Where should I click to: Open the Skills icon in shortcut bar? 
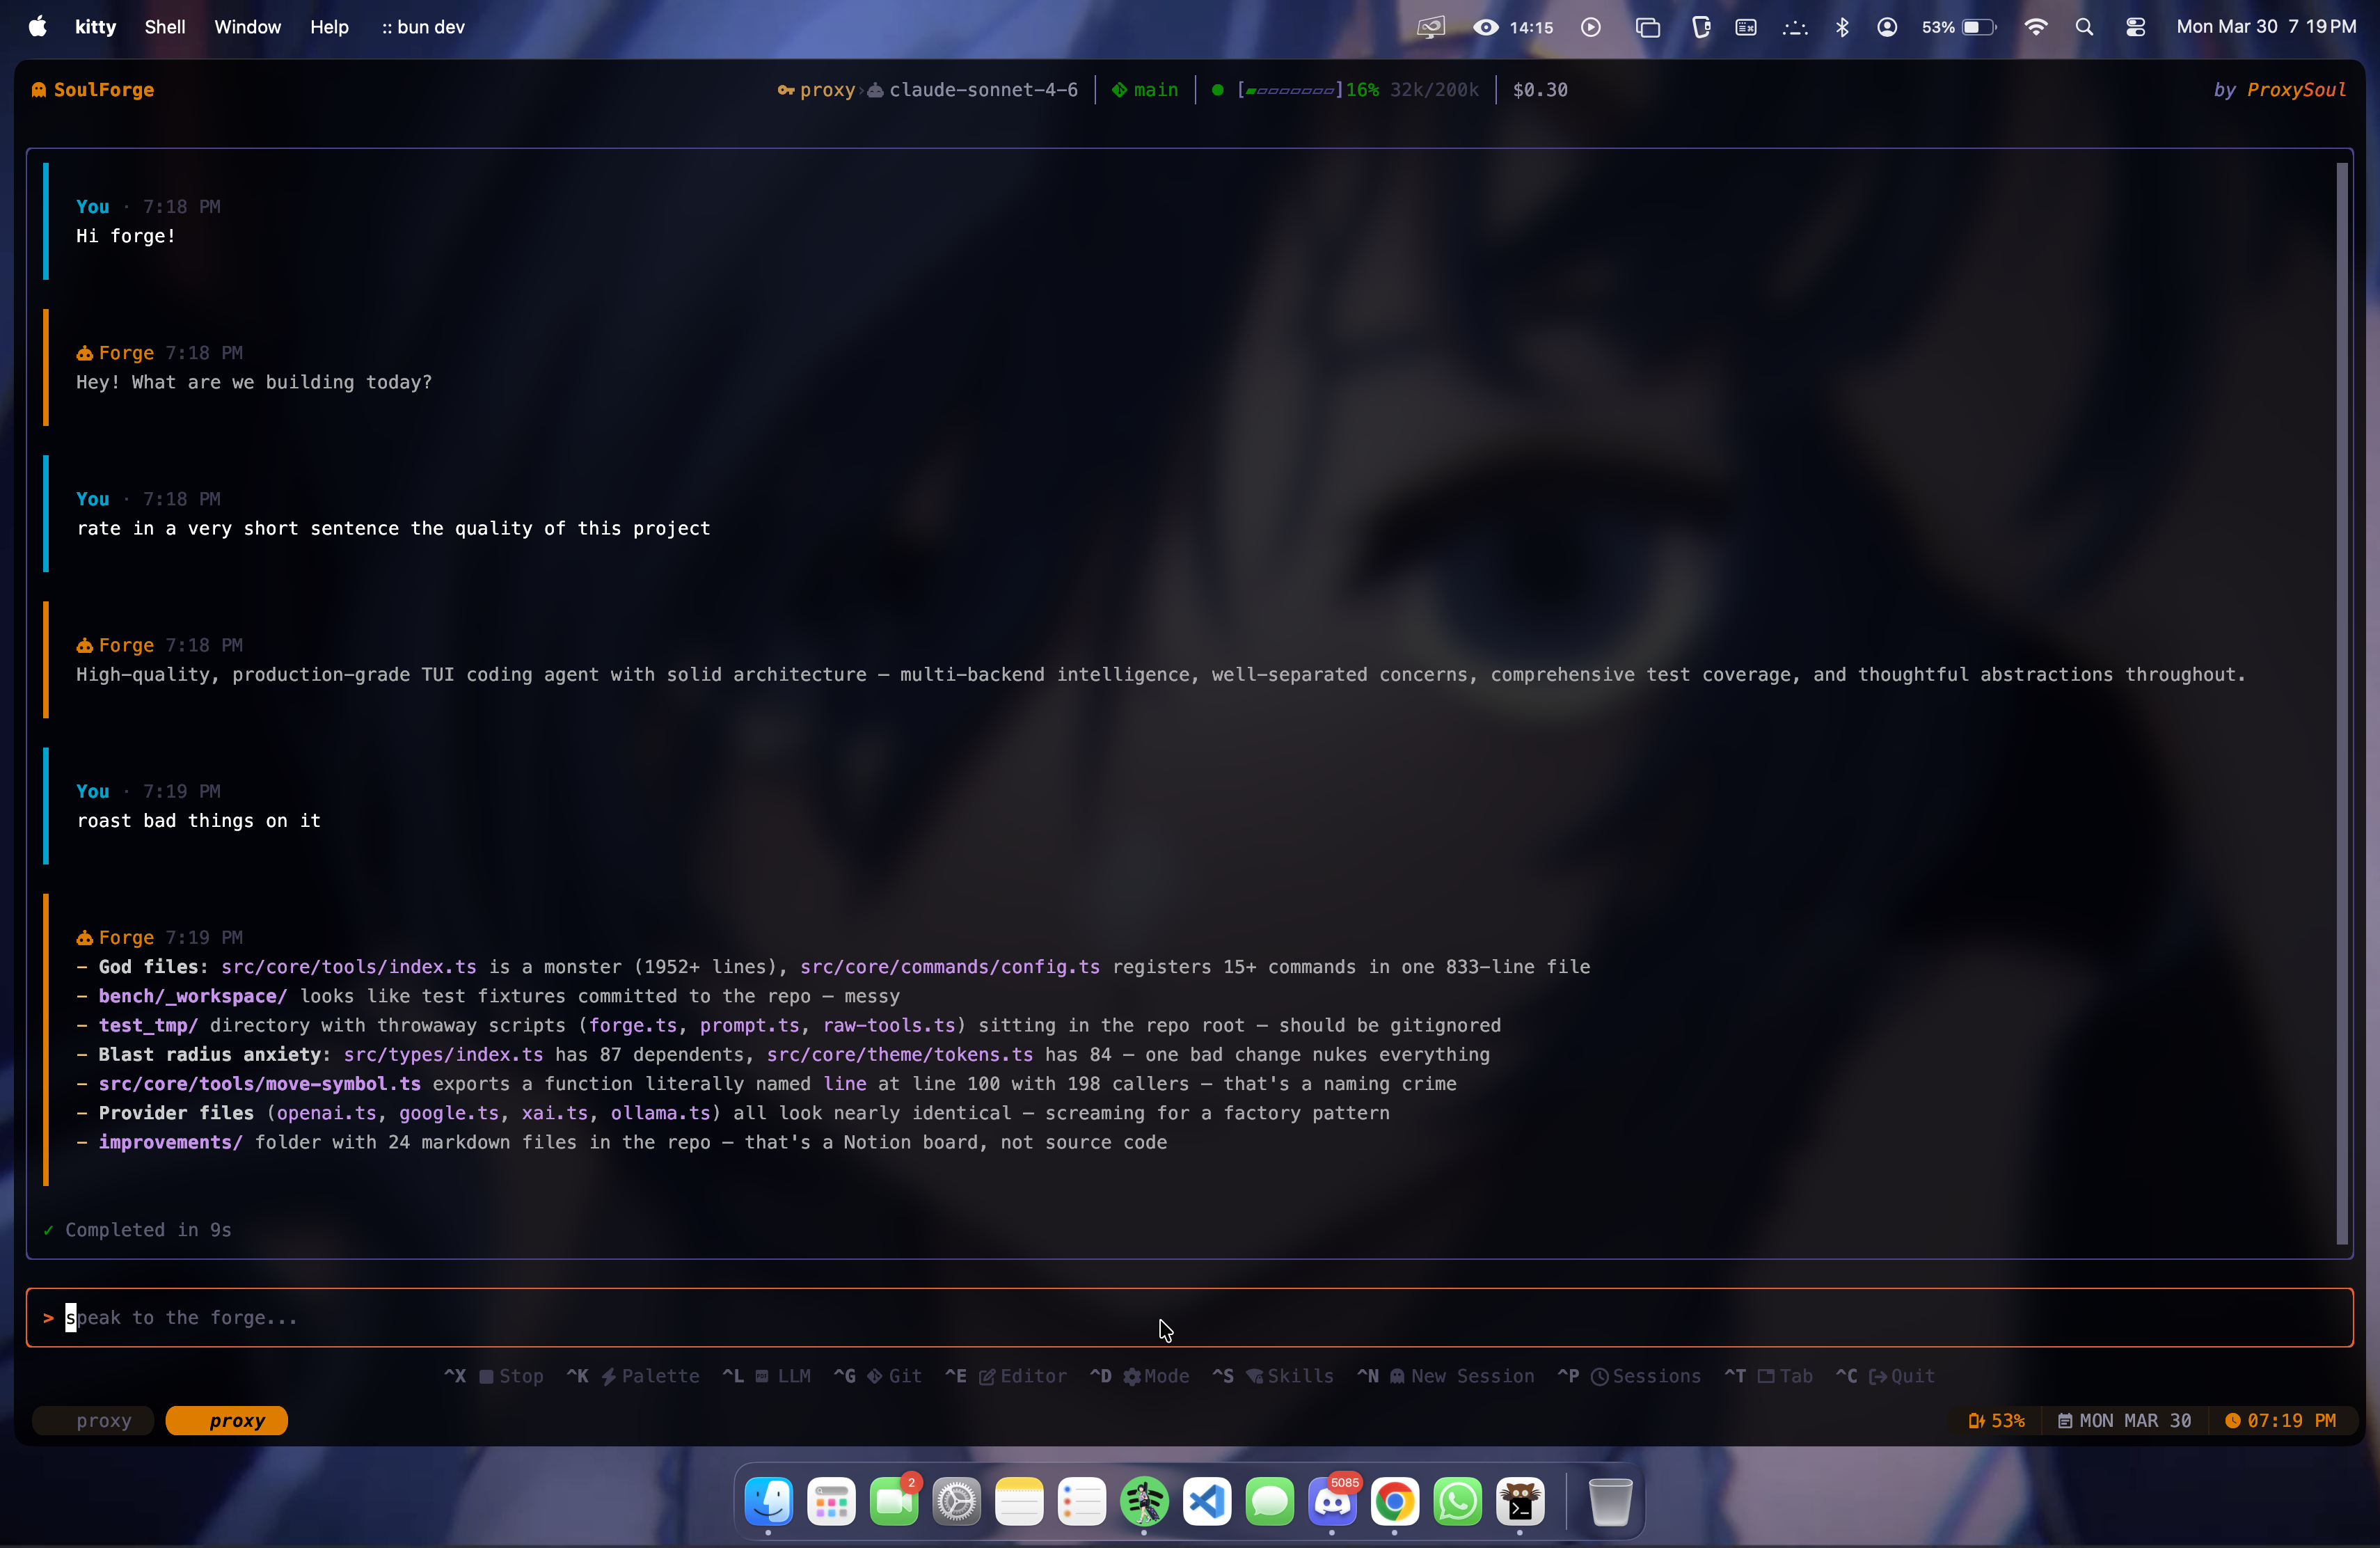coord(1254,1376)
